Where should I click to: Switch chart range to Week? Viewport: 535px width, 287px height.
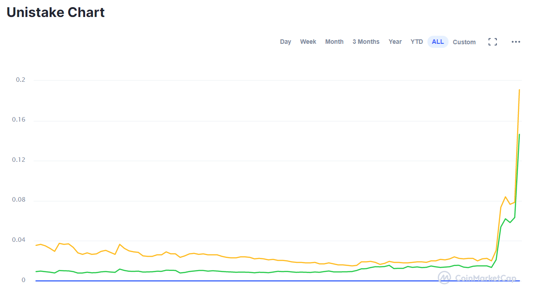(x=308, y=42)
